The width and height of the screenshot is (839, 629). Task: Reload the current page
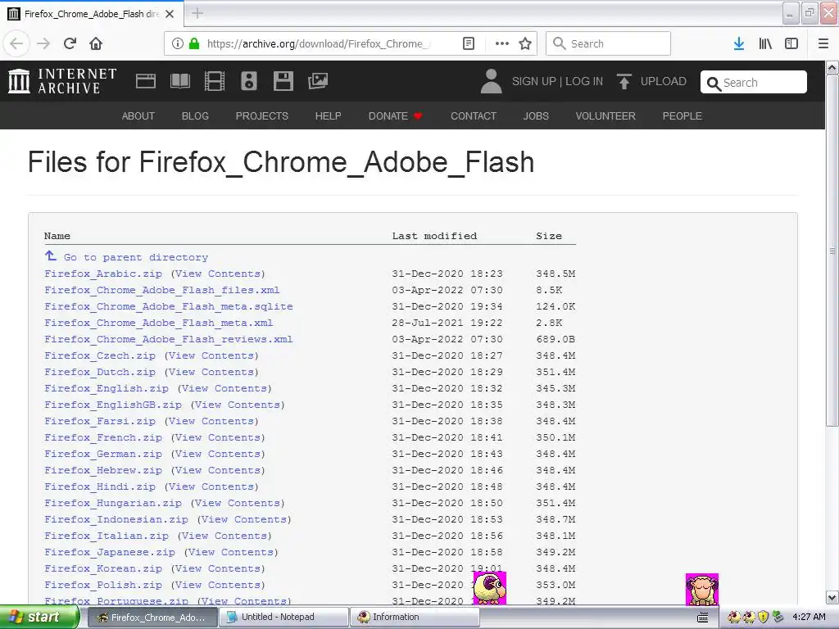click(x=70, y=43)
